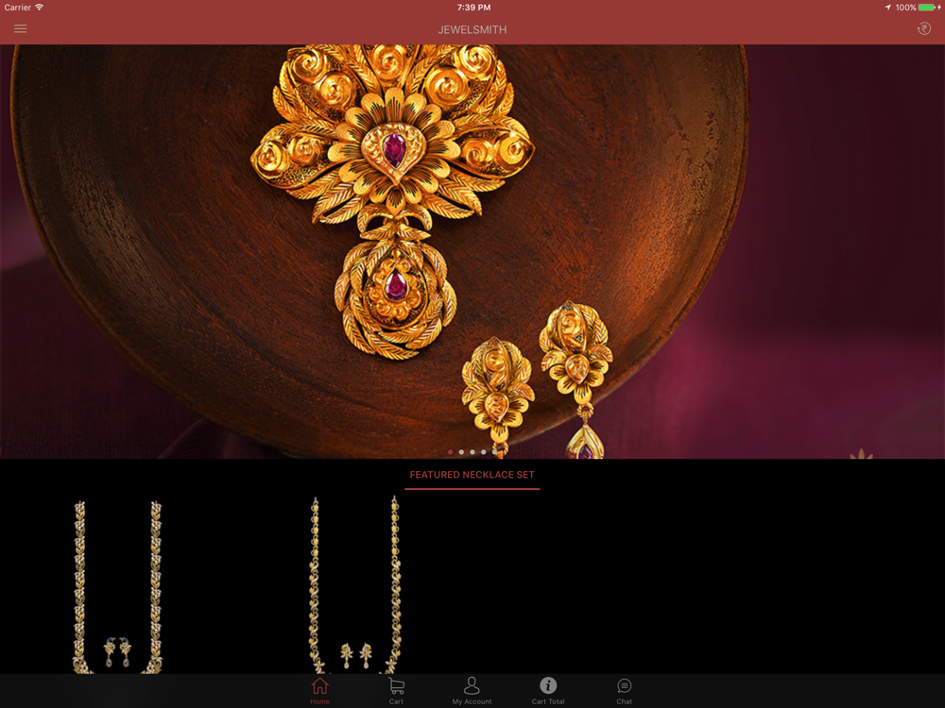Open the gold pendant banner image
Image resolution: width=945 pixels, height=708 pixels.
[472, 251]
